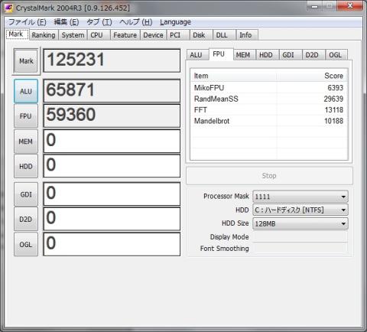Switch to the DLL tab
Image resolution: width=367 pixels, height=332 pixels.
click(x=225, y=35)
